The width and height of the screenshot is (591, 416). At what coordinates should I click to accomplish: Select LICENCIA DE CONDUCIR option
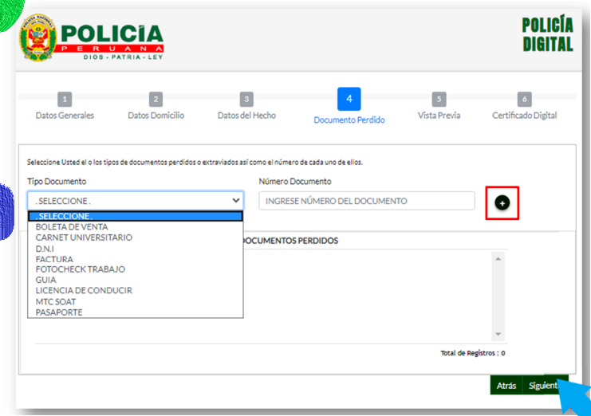click(84, 291)
